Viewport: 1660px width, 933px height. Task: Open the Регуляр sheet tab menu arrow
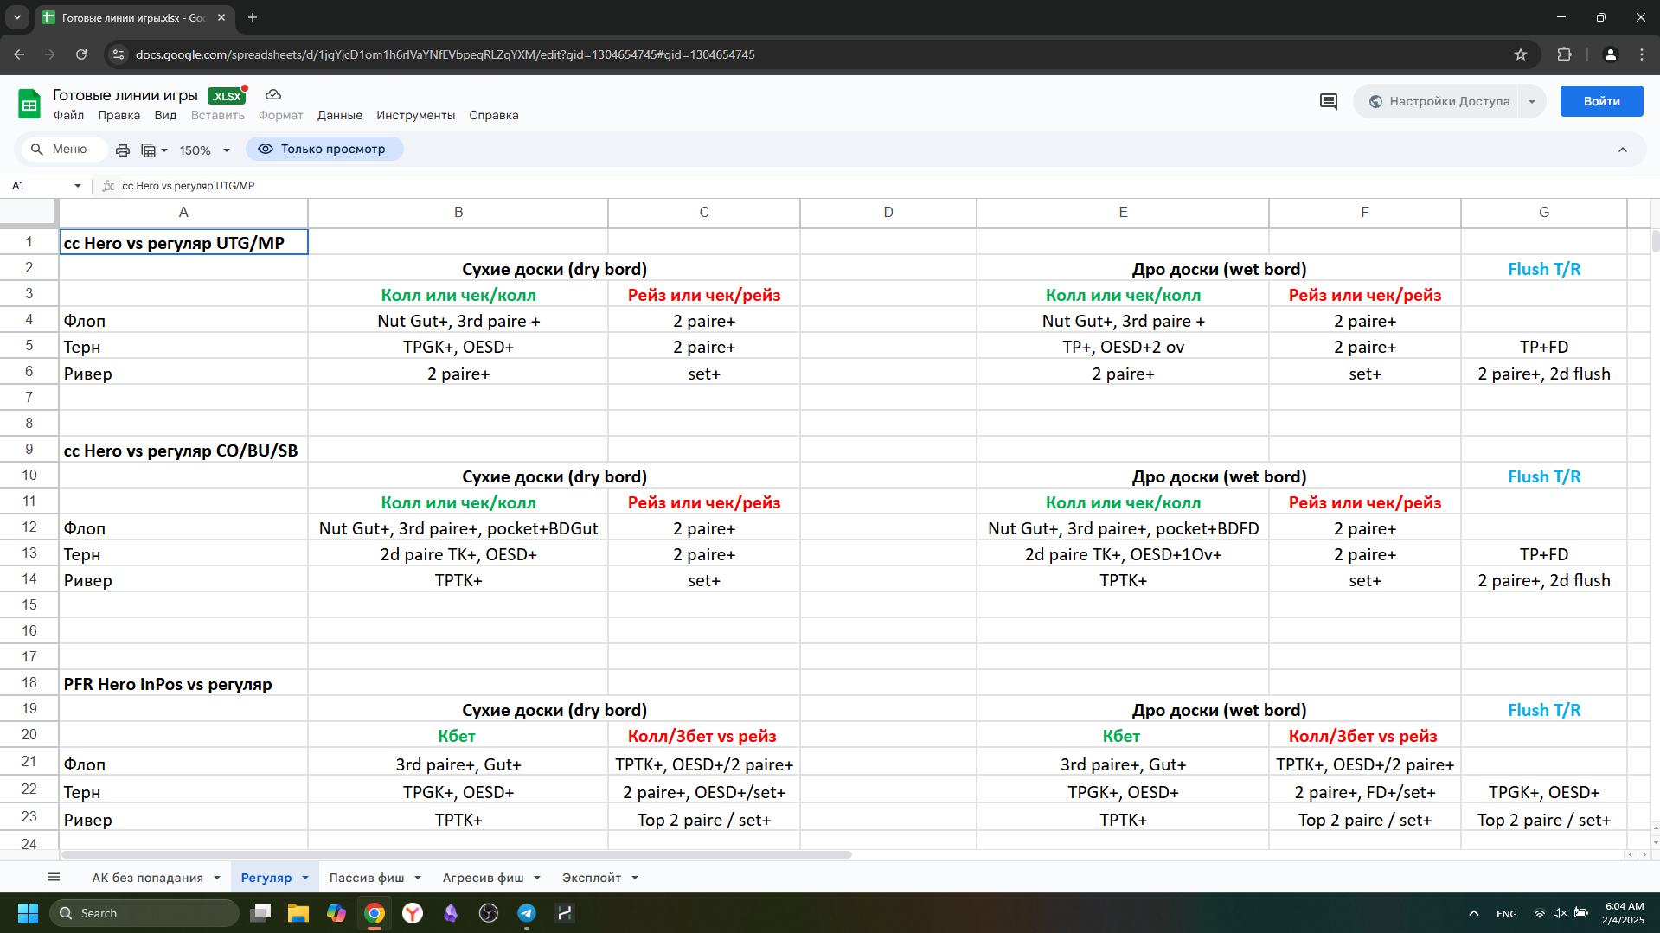305,878
